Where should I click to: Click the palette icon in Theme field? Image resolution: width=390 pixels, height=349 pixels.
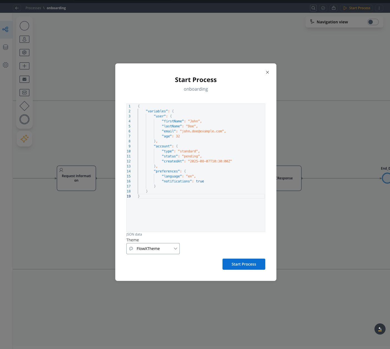coord(131,249)
